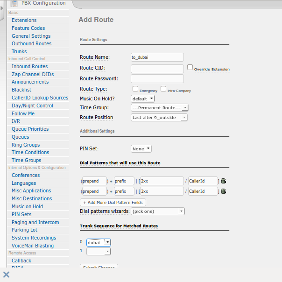Open Dial patterns wizards dropdown

coord(158,211)
